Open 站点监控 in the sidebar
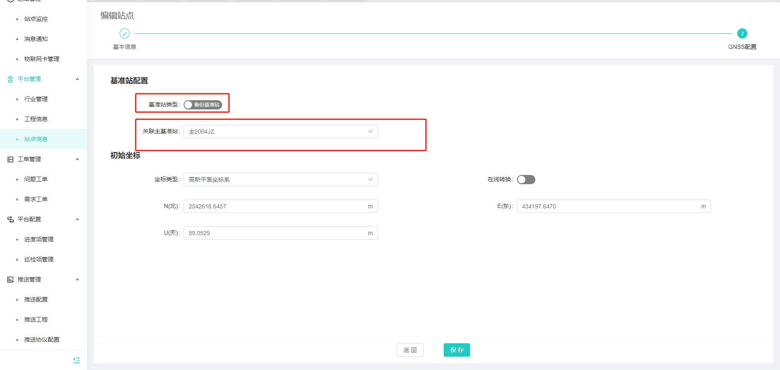The width and height of the screenshot is (780, 370). [36, 19]
